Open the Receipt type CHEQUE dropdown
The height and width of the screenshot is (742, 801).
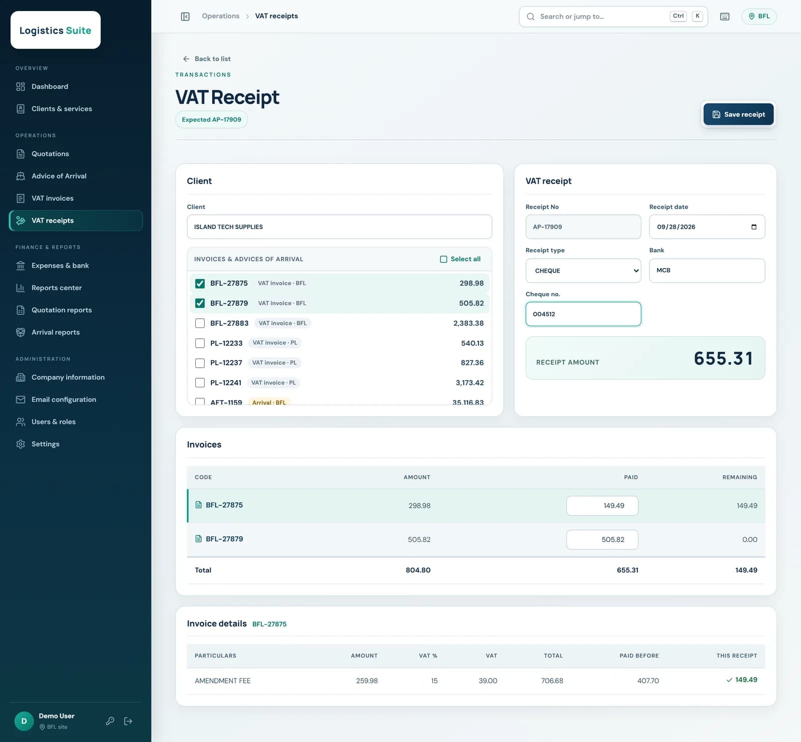583,271
